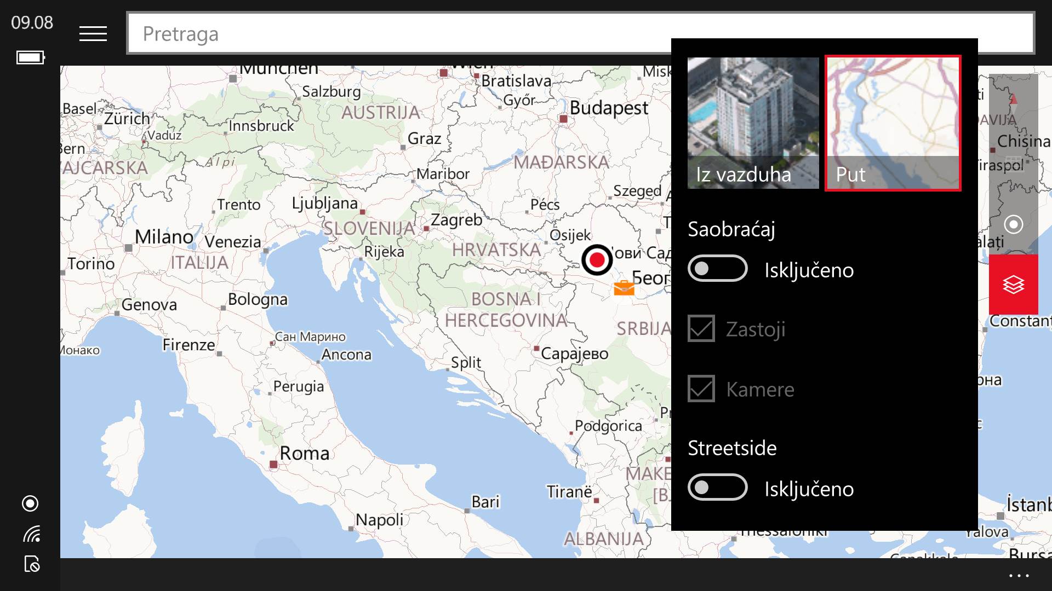Viewport: 1052px width, 591px height.
Task: Enable the Saobraćaj traffic toggle
Action: click(717, 269)
